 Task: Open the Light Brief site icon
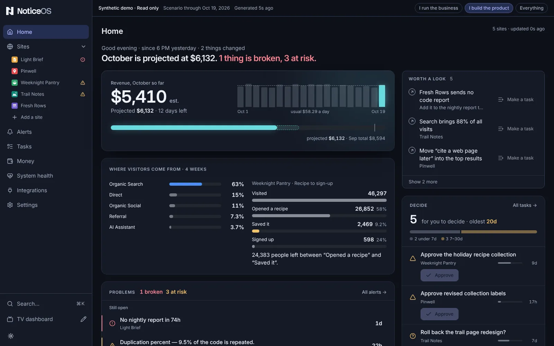(x=15, y=60)
